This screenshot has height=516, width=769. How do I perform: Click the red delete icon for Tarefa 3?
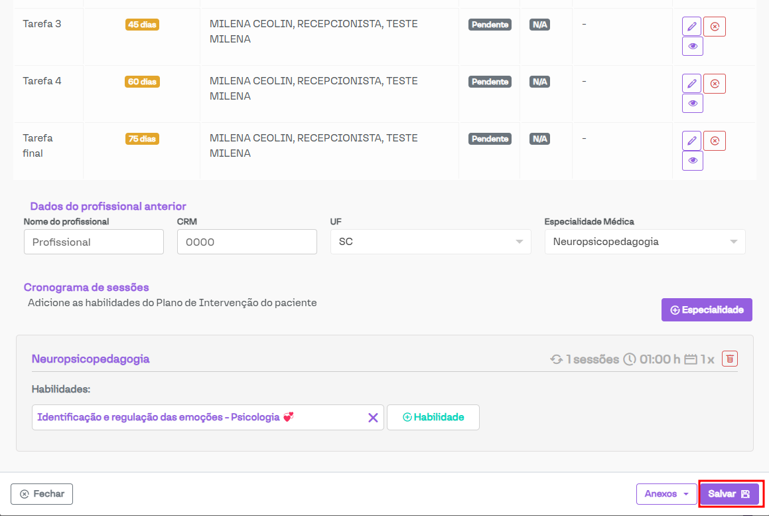coord(715,27)
